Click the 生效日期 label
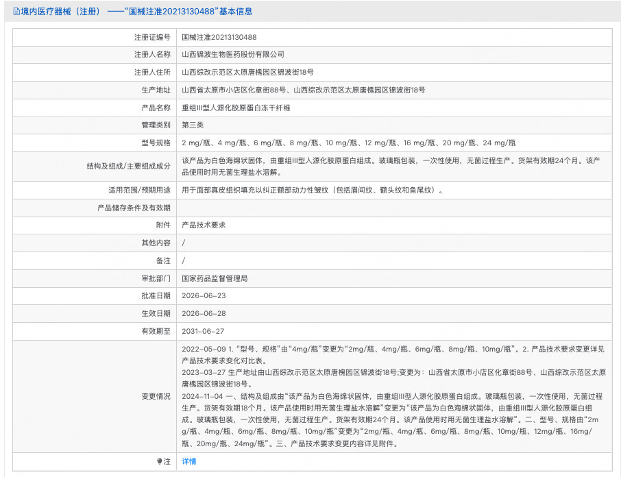Viewport: 621px width, 477px height. point(156,313)
